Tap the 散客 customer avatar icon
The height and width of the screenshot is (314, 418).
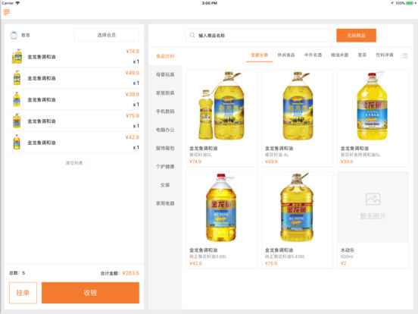(x=14, y=35)
